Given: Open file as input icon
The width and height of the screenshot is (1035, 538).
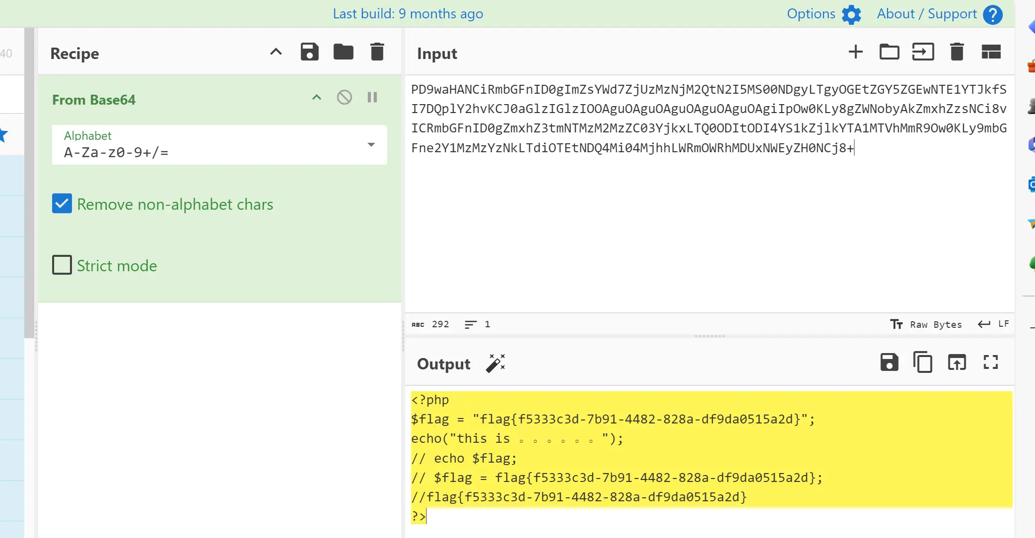Looking at the screenshot, I should tap(923, 52).
